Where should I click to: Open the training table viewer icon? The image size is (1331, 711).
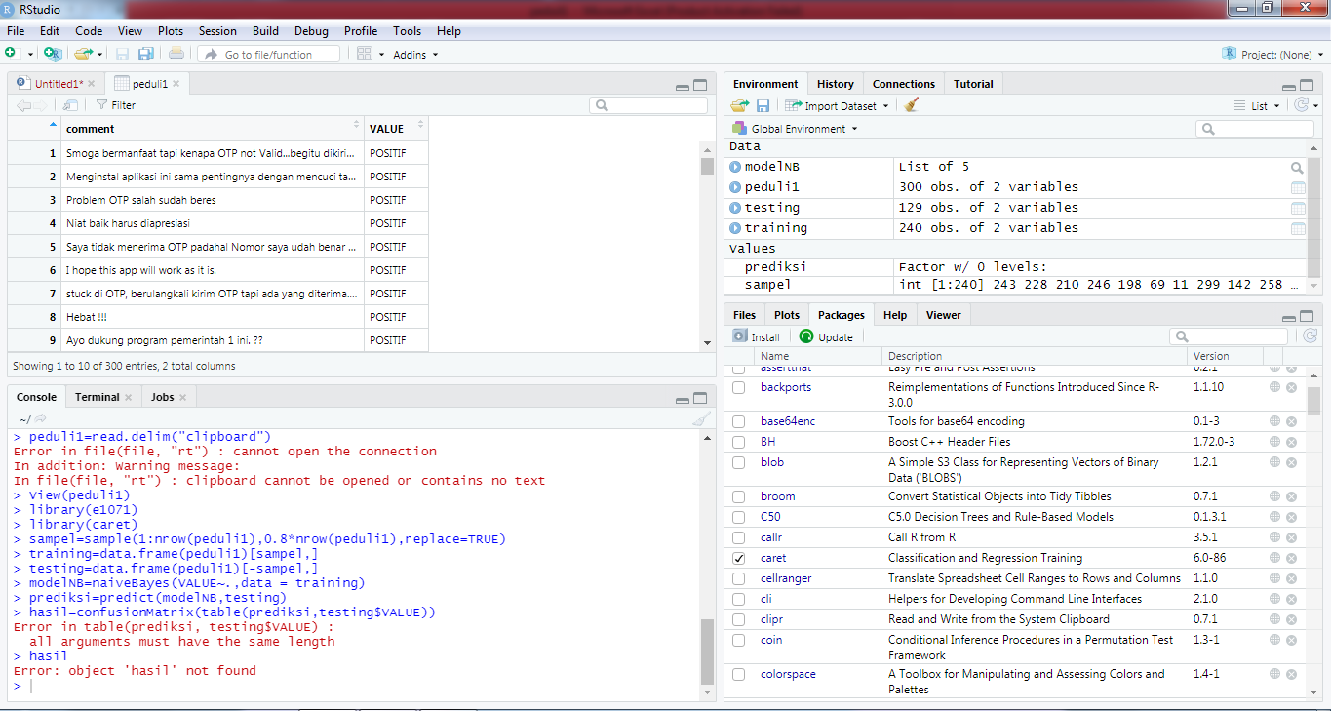pos(1298,228)
